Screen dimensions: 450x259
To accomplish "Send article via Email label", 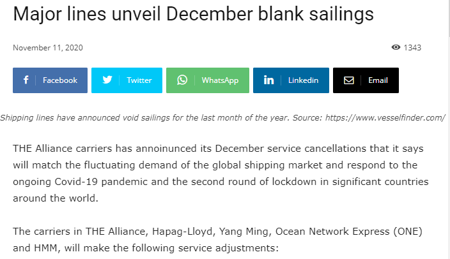I will pos(378,80).
